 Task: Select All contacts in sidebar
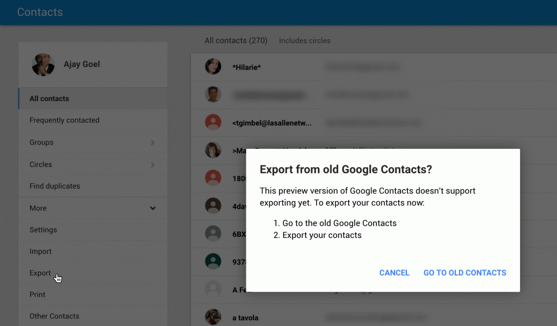point(49,99)
